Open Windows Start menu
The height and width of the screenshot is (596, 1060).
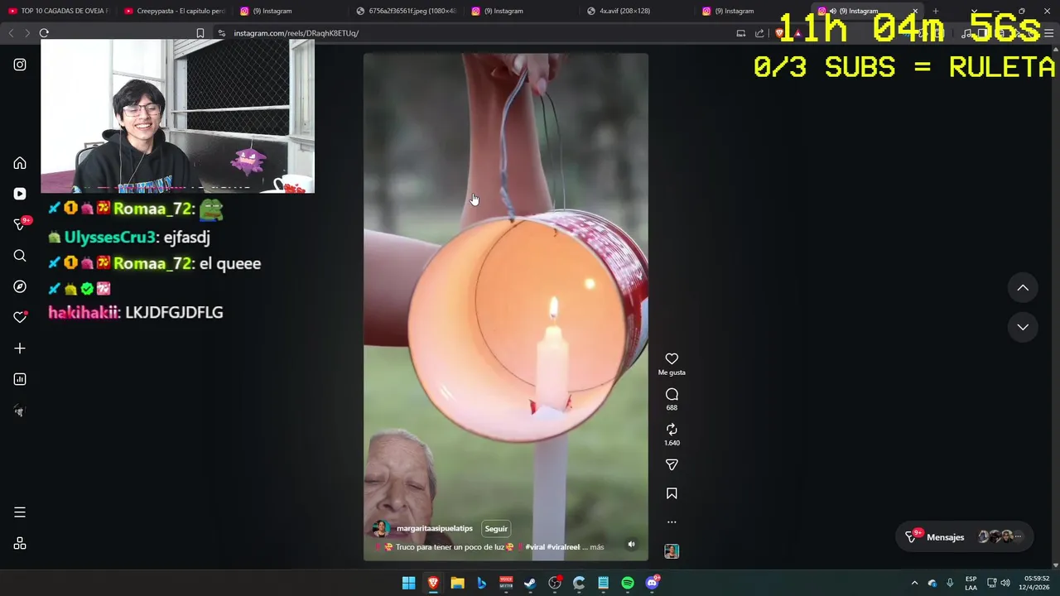coord(408,583)
